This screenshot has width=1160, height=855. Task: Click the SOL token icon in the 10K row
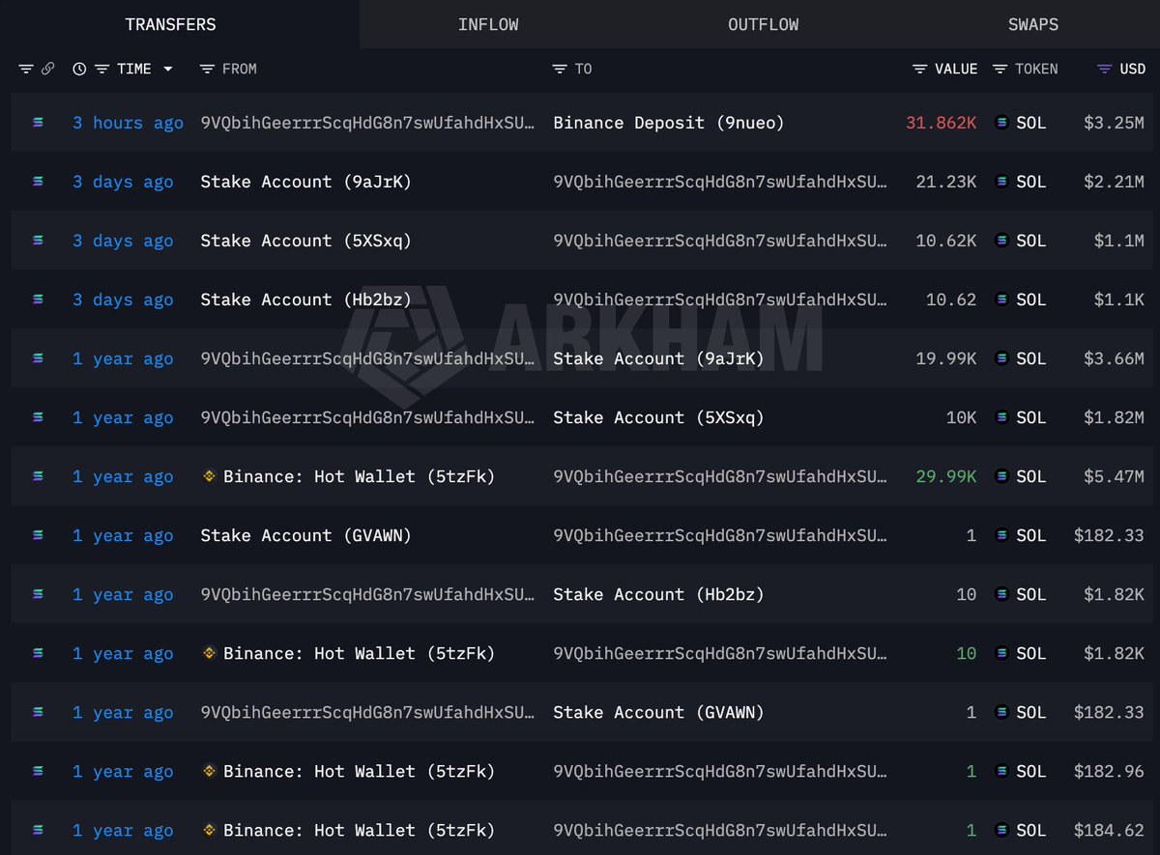(1001, 417)
